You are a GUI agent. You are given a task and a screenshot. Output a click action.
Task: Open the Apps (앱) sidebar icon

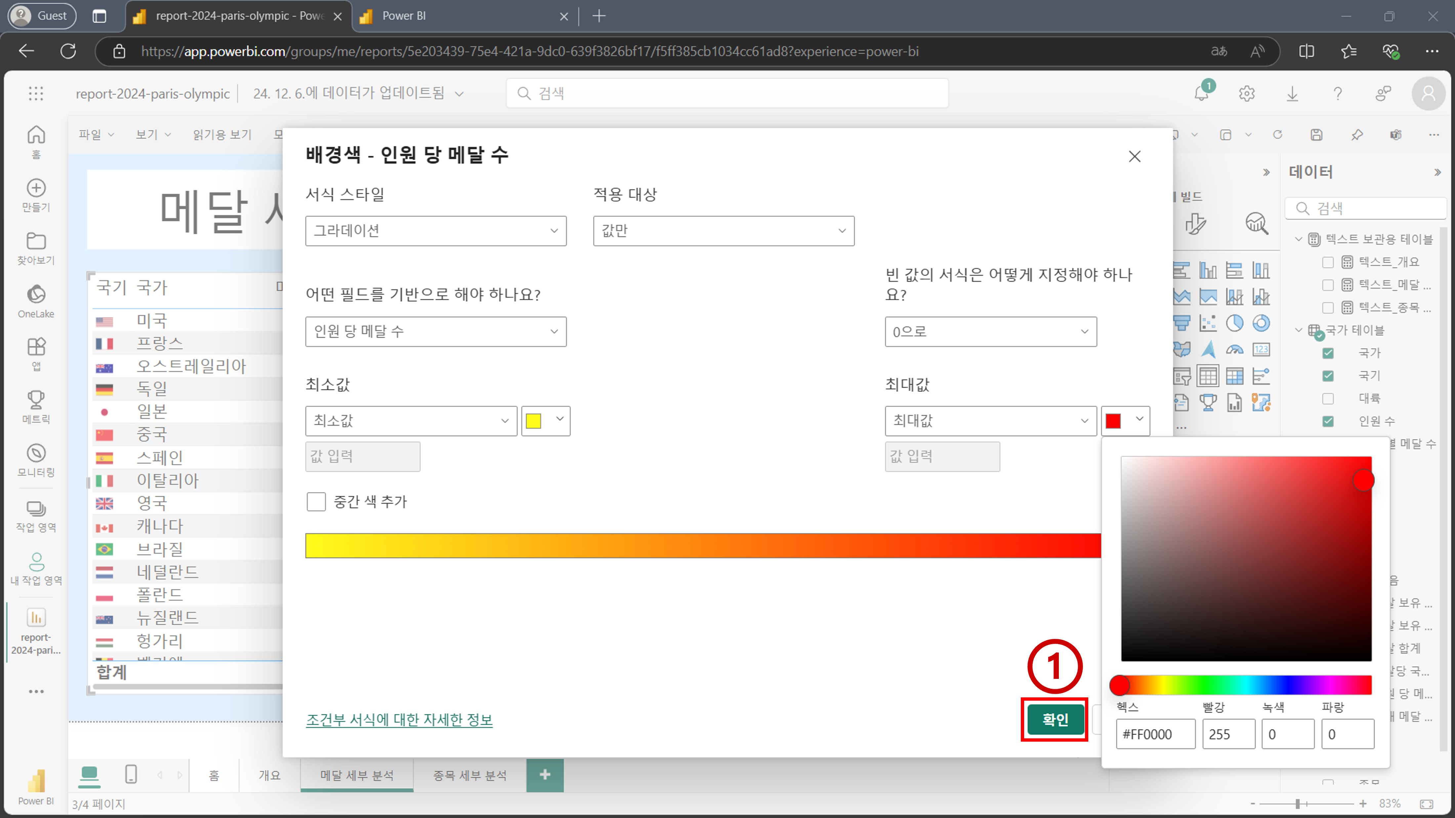coord(36,354)
